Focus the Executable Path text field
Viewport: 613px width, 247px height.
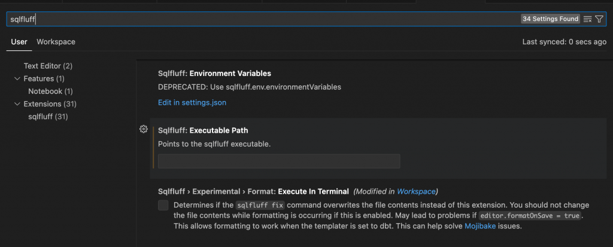[279, 161]
